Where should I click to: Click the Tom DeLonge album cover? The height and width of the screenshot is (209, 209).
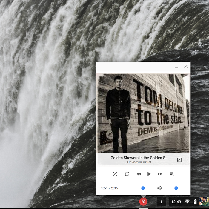pos(143,113)
